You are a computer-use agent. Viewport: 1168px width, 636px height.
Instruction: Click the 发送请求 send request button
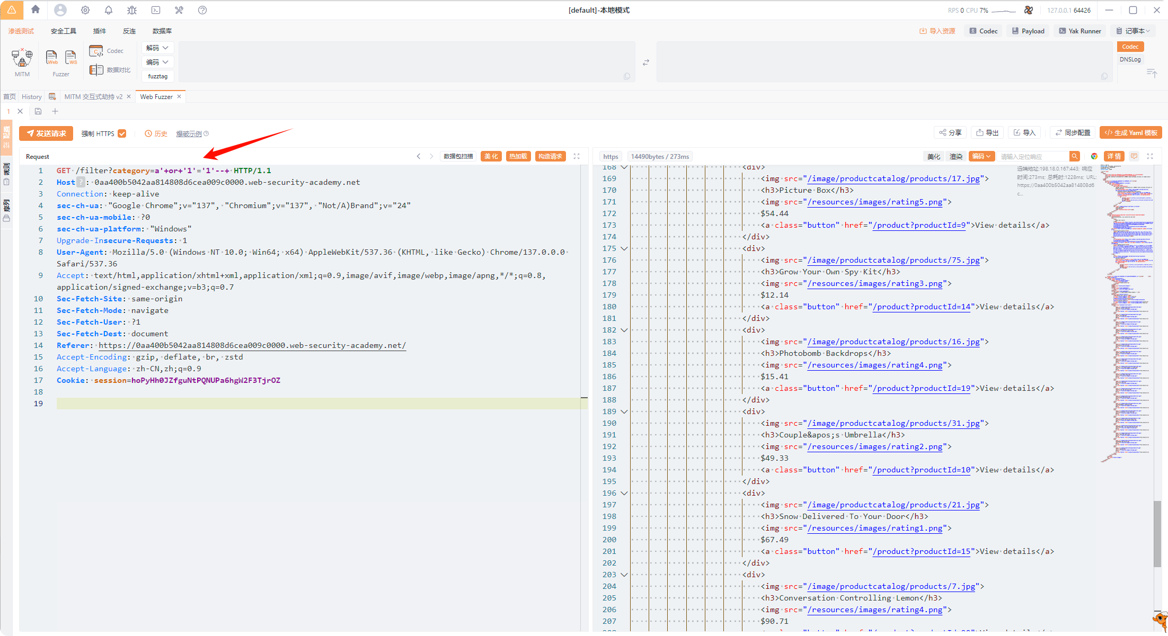pyautogui.click(x=46, y=133)
